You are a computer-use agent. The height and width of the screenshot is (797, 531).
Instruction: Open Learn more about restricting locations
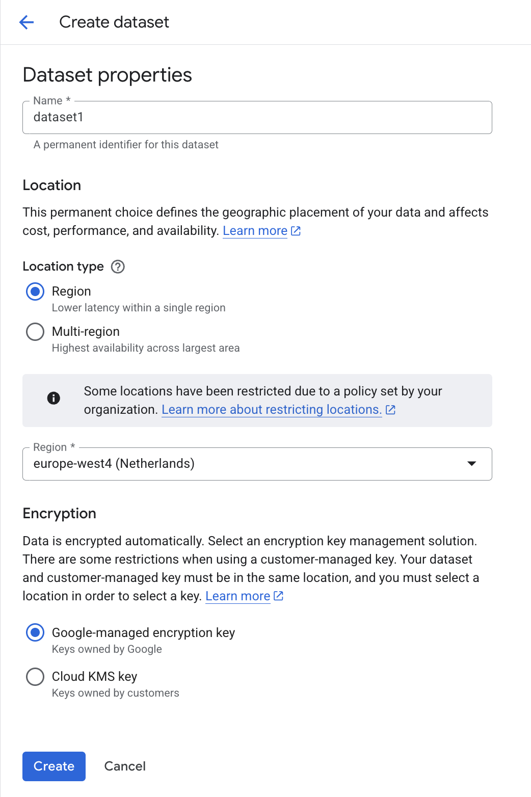[x=271, y=409]
